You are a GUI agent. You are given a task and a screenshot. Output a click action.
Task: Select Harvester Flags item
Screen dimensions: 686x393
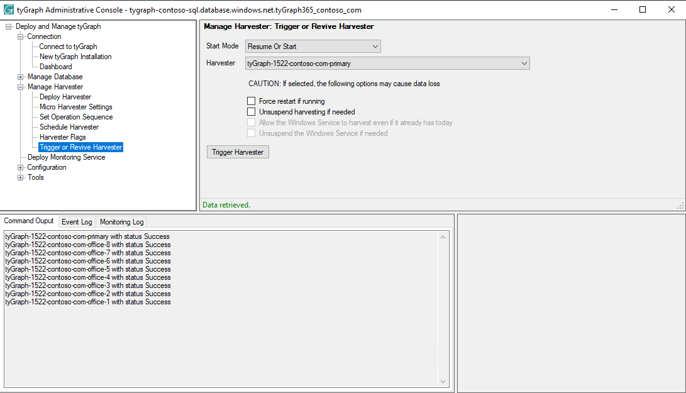(62, 137)
